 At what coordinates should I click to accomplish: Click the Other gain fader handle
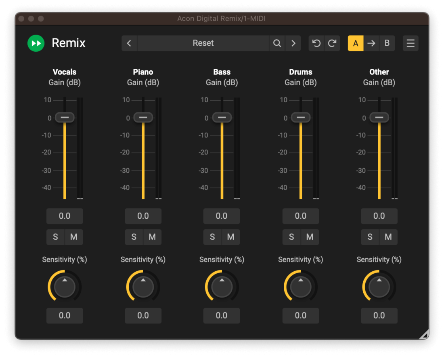pyautogui.click(x=379, y=117)
